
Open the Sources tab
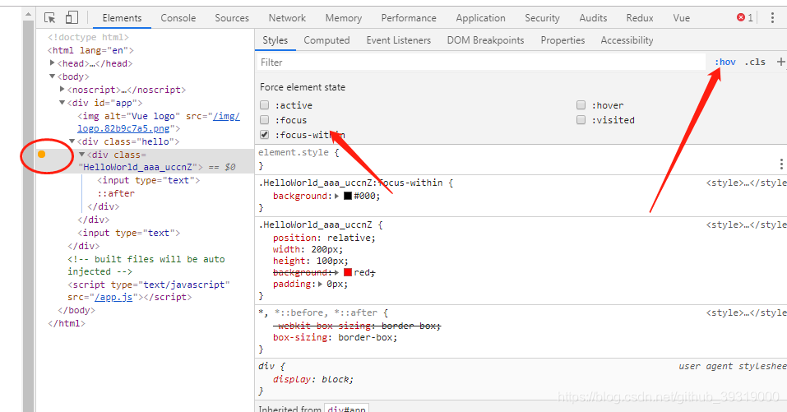tap(232, 18)
